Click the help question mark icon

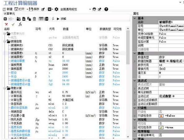tap(106, 9)
